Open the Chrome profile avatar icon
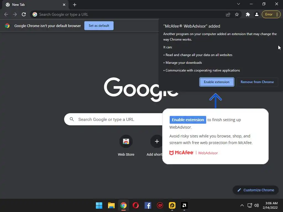This screenshot has width=283, height=212. [x=257, y=14]
